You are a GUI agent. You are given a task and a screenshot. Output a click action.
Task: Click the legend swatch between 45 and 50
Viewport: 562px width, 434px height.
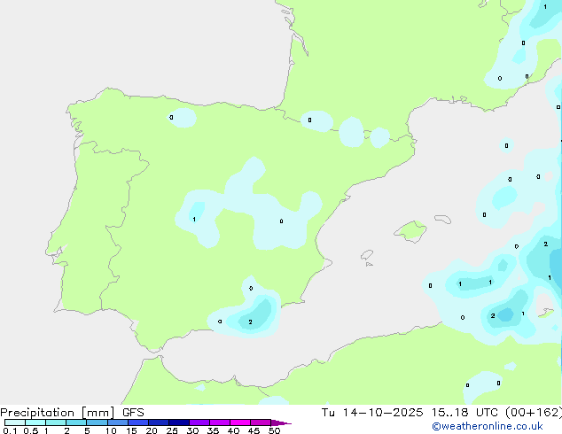pos(261,422)
